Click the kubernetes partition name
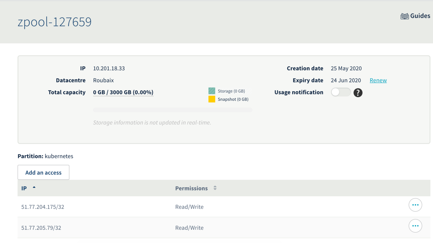Screen dimensions: 433x243 [x=59, y=156]
